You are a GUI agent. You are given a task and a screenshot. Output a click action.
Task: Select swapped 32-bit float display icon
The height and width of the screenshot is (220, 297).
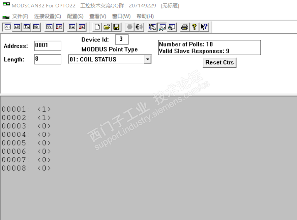tap(59, 27)
